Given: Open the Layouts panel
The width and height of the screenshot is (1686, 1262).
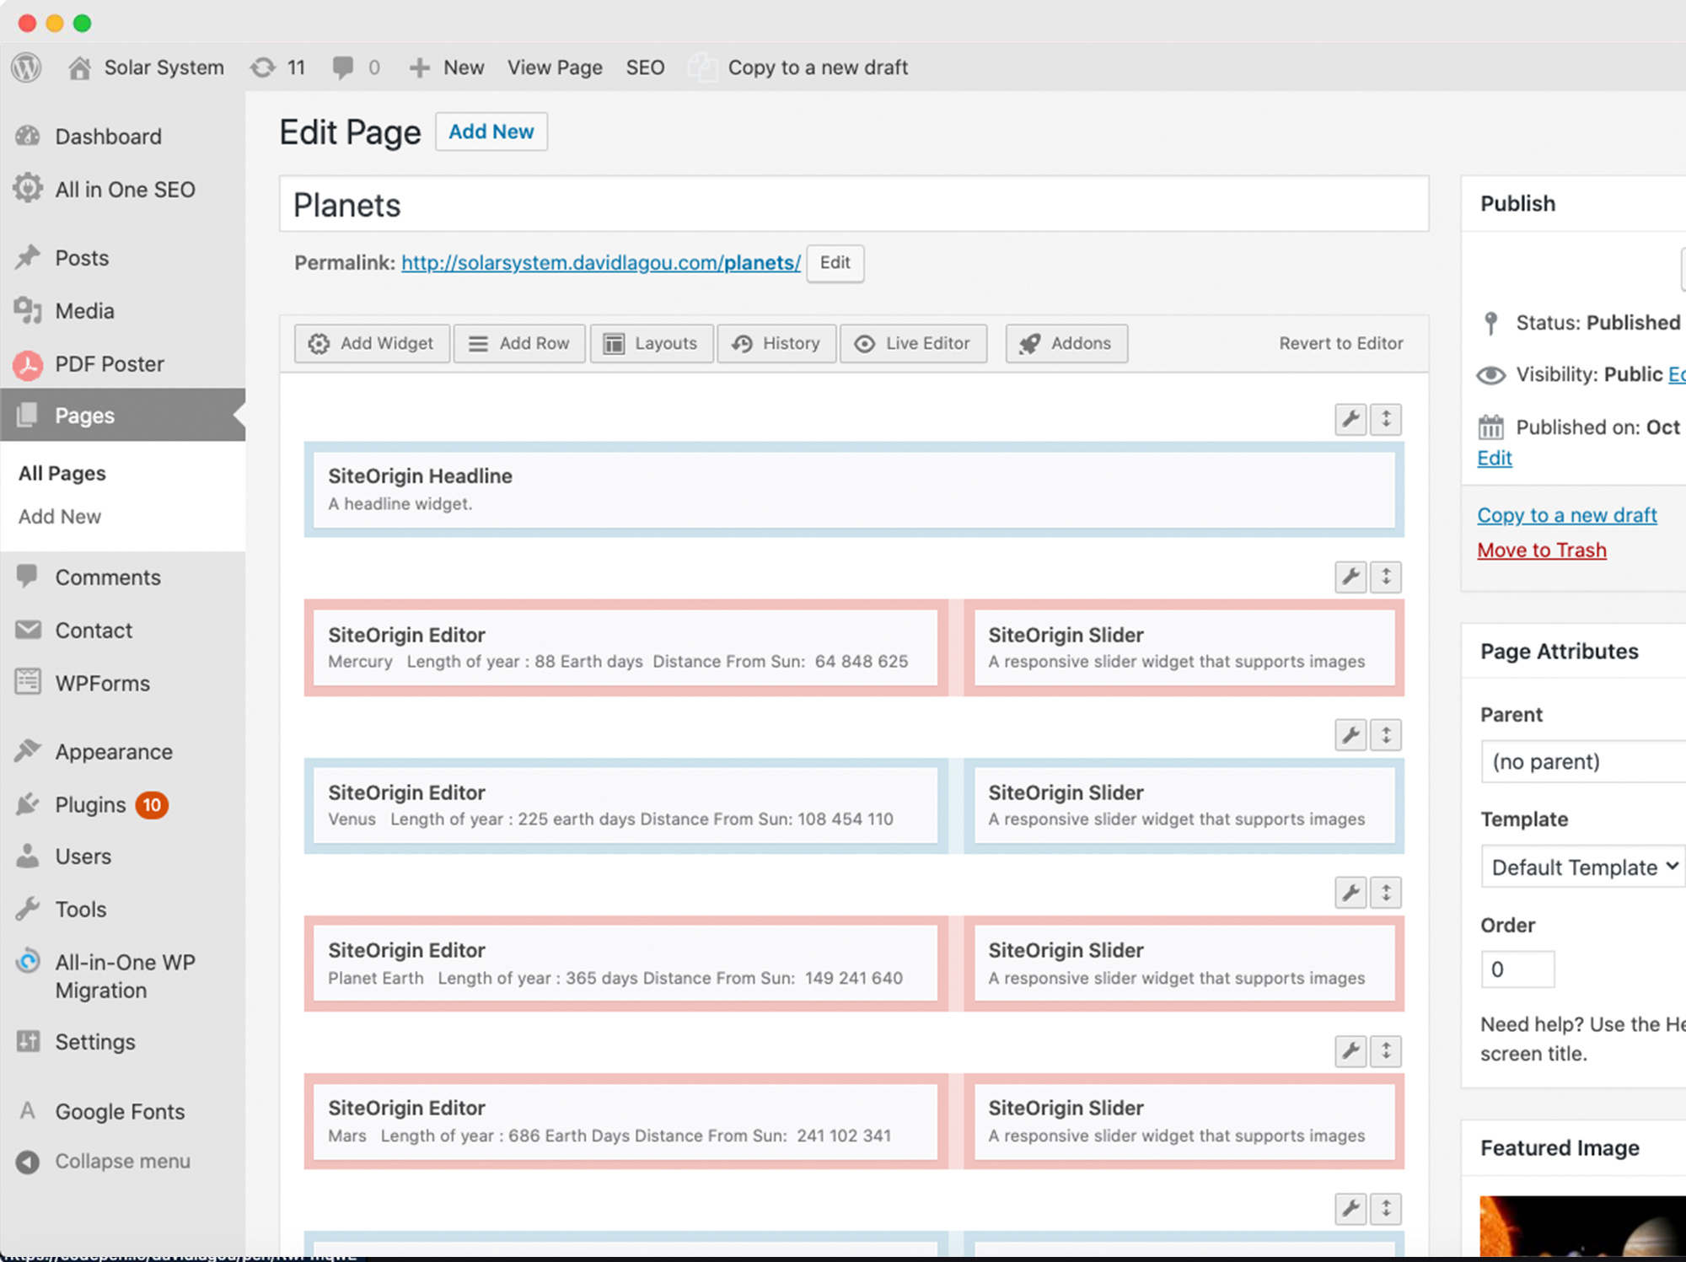Looking at the screenshot, I should (x=651, y=343).
